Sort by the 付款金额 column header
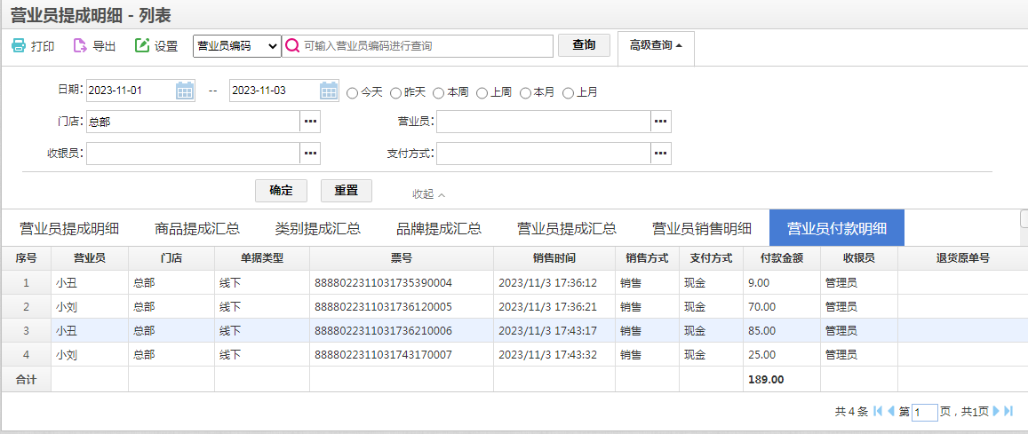This screenshot has height=434, width=1028. pyautogui.click(x=782, y=258)
